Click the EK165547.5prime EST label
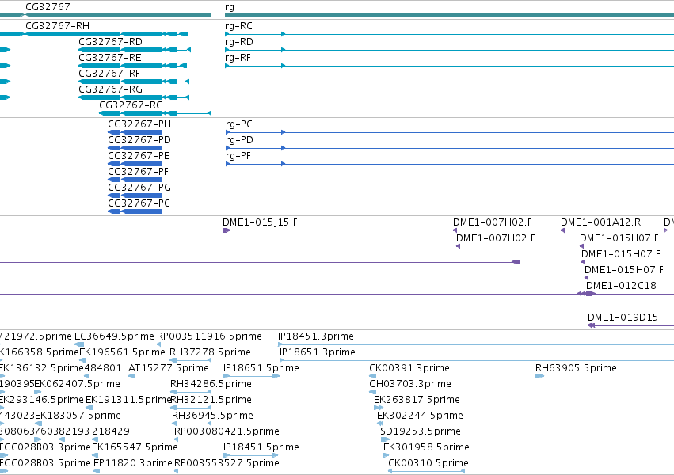Image resolution: width=674 pixels, height=475 pixels. coord(135,447)
